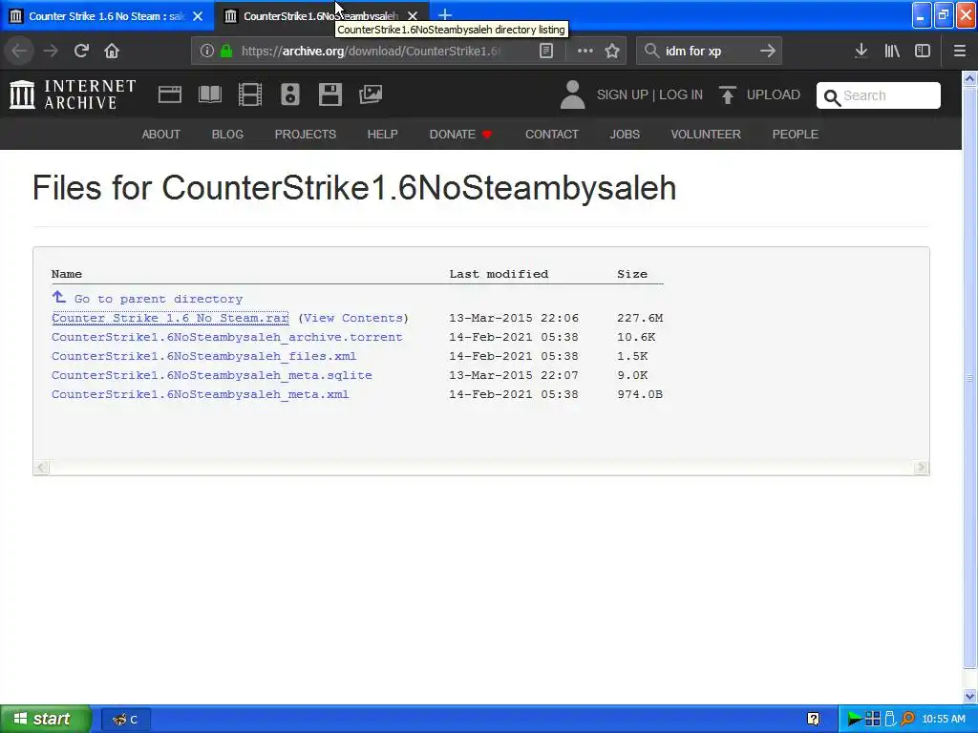The height and width of the screenshot is (733, 978).
Task: Click the file listing horizontal scrollbar left arrow
Action: 41,468
